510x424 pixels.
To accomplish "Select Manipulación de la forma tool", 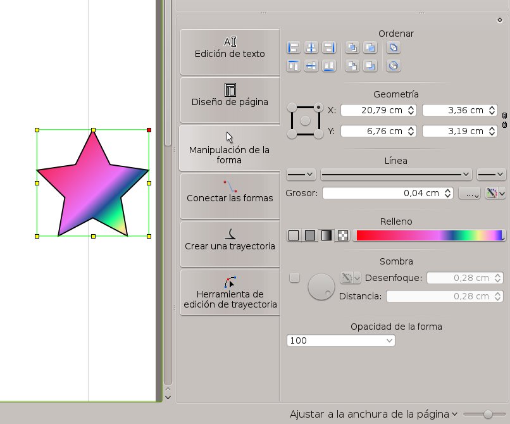I will pos(229,148).
